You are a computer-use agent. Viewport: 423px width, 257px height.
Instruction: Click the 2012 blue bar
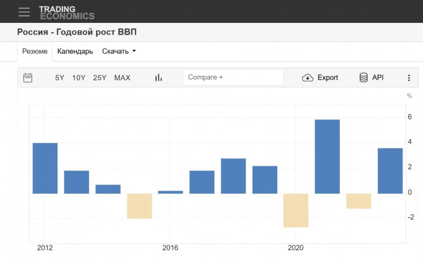[x=45, y=168]
